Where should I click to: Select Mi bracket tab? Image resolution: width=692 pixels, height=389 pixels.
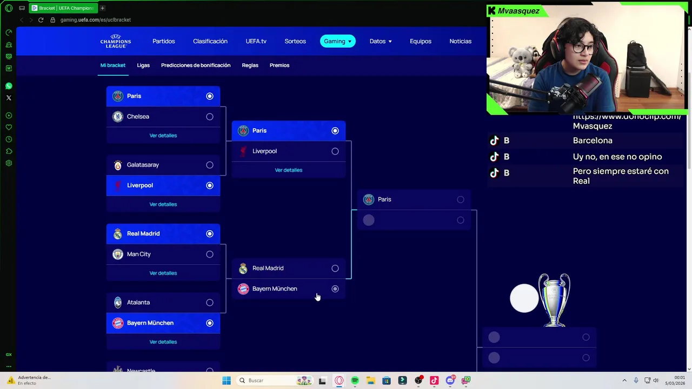(x=112, y=65)
